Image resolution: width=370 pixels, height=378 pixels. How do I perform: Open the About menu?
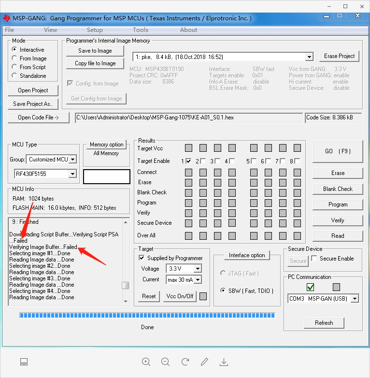click(188, 30)
